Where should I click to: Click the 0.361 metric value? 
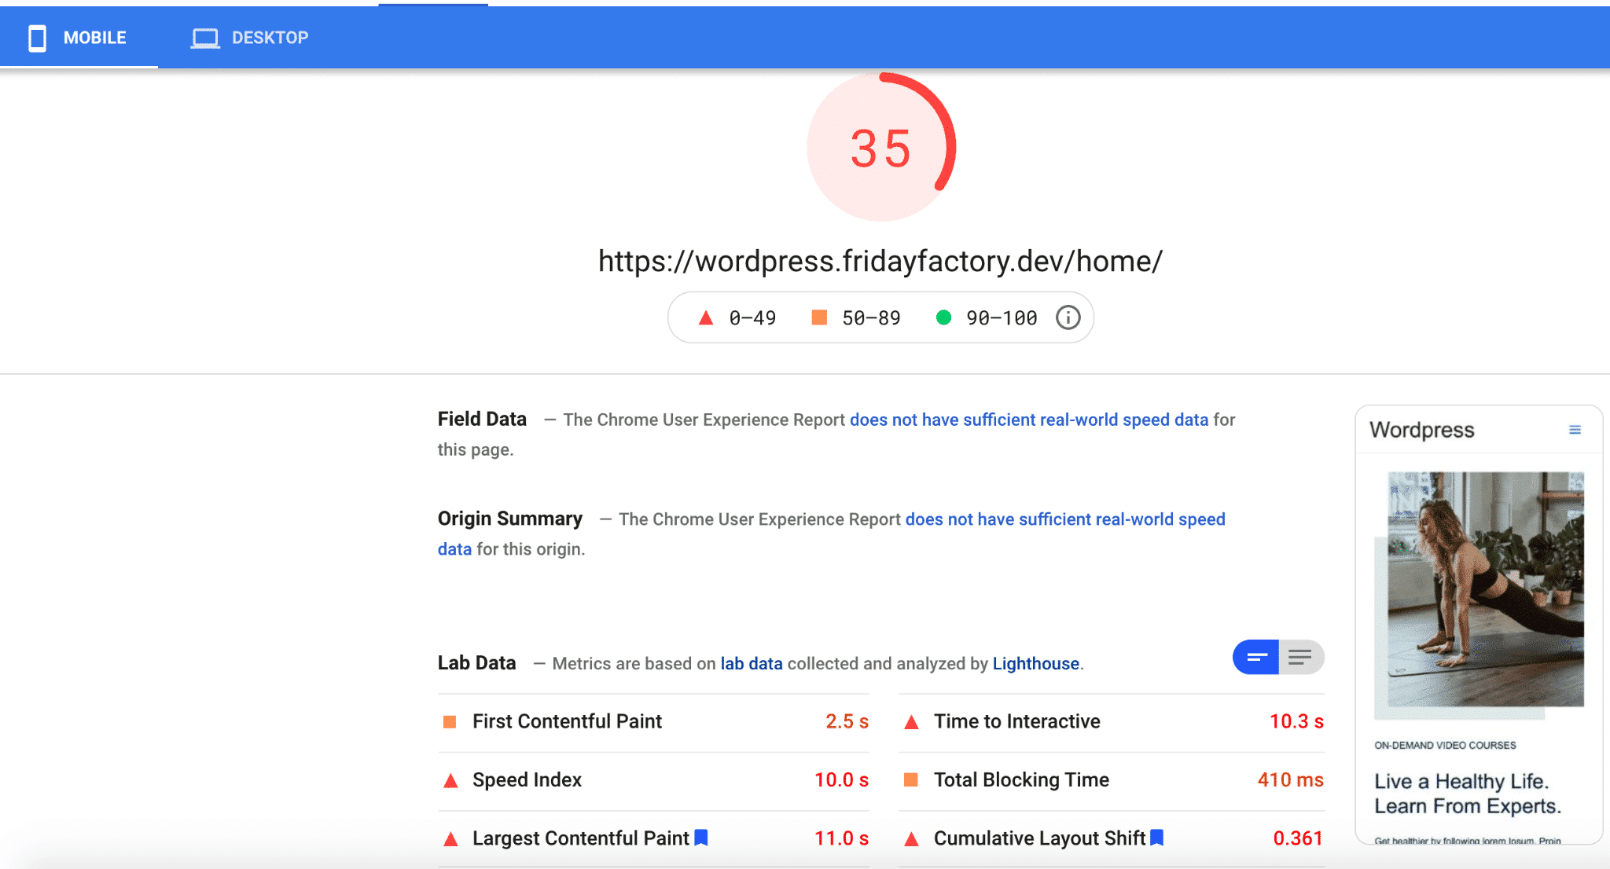pos(1298,838)
